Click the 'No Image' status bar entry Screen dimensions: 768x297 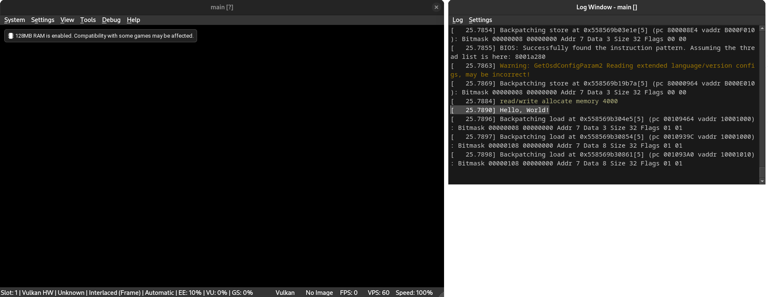319,293
